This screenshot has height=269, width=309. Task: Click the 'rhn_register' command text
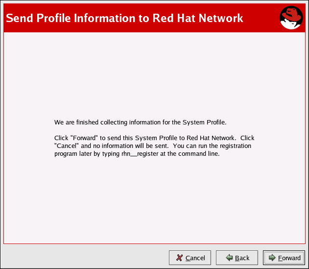140,154
